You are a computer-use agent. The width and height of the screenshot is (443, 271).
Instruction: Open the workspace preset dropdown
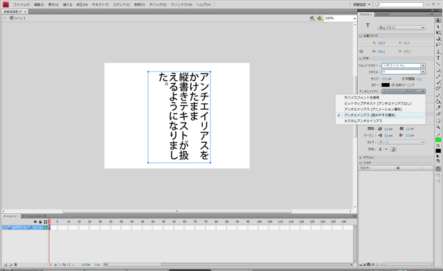click(x=361, y=5)
